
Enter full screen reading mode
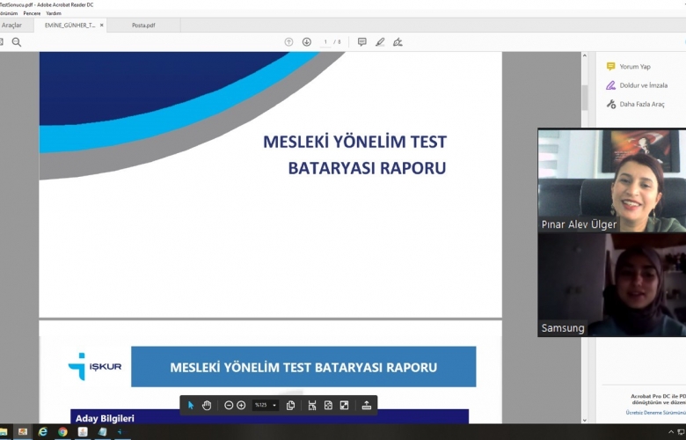point(344,406)
